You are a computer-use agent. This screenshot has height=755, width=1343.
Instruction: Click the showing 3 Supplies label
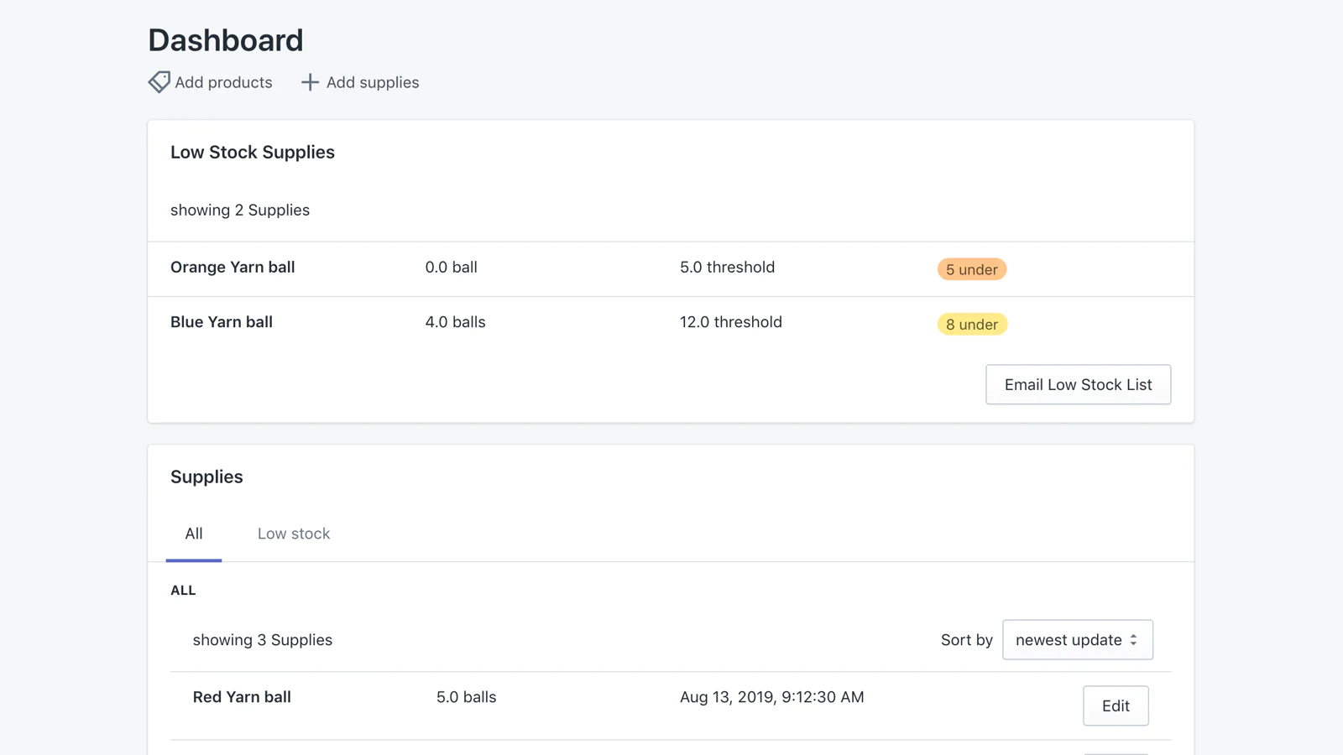tap(263, 639)
